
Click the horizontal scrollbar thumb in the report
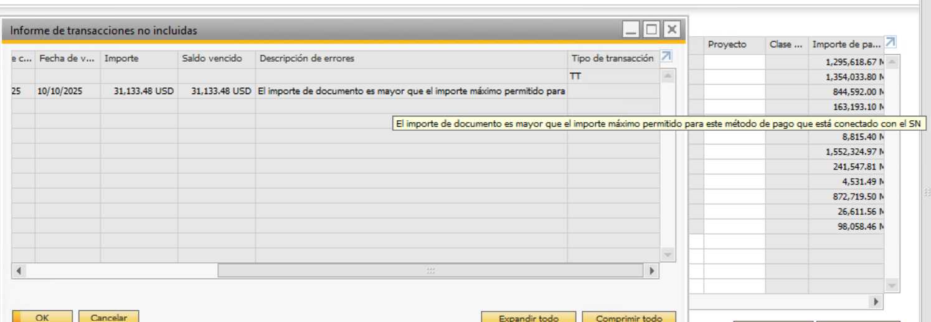coord(430,271)
